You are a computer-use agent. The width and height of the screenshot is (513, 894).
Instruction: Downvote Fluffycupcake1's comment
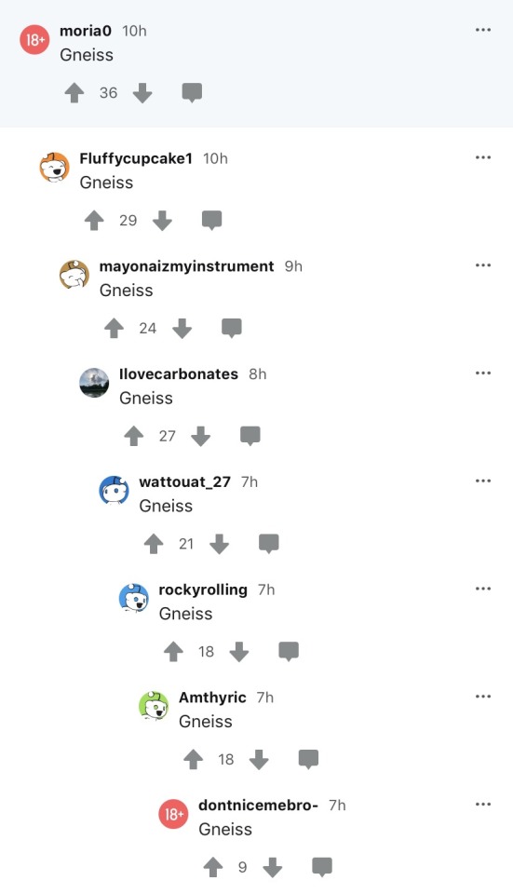click(x=162, y=220)
